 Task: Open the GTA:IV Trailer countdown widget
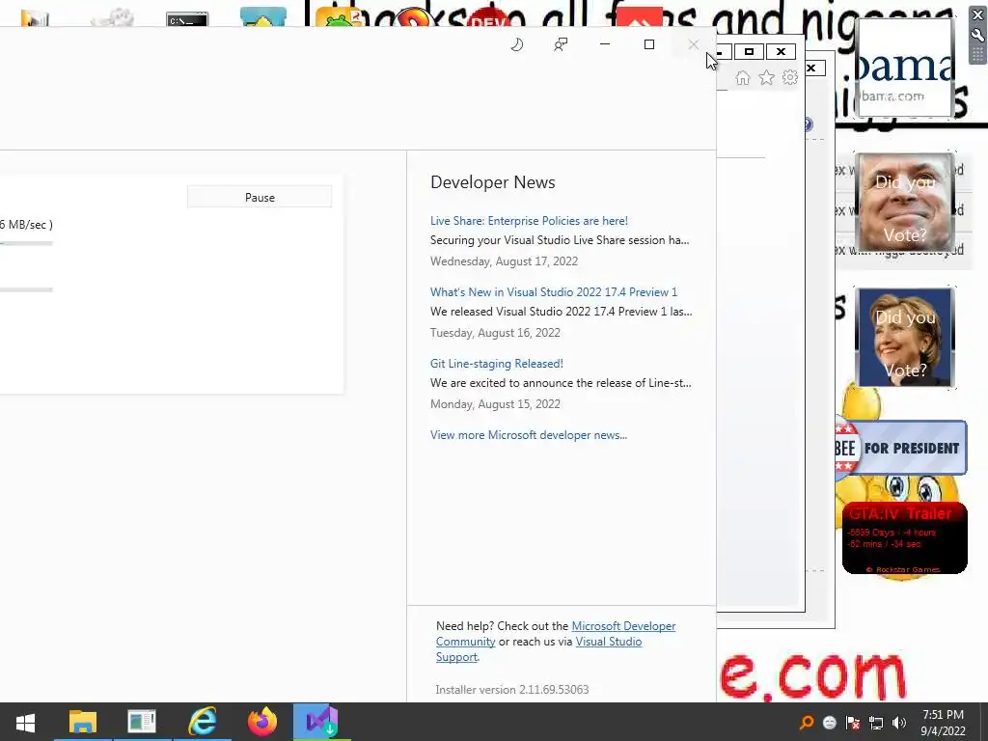point(905,538)
